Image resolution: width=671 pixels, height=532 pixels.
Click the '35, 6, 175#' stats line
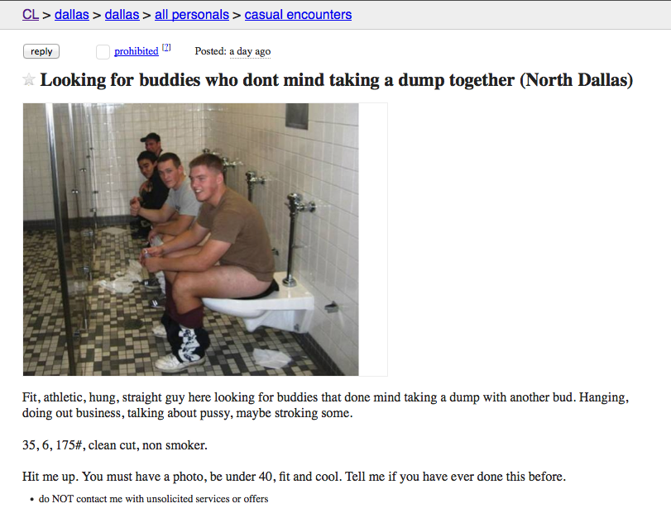(x=115, y=445)
